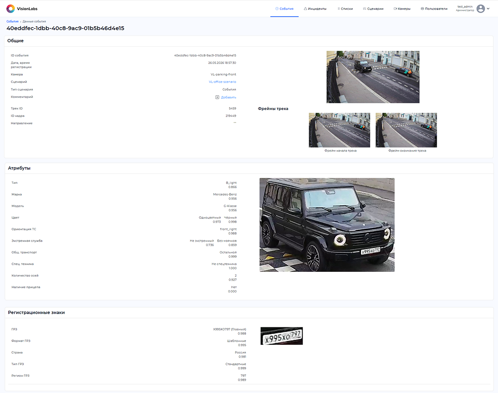Open the Инциденты tab
This screenshot has width=498, height=393.
[x=315, y=9]
